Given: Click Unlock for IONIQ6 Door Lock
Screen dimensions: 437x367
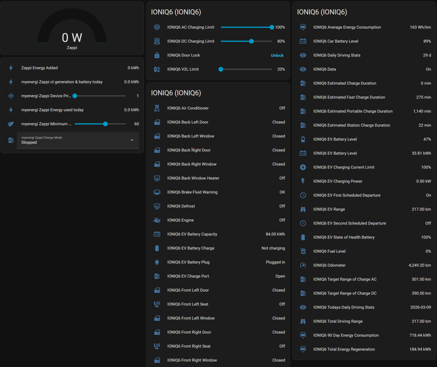Looking at the screenshot, I should (x=277, y=55).
